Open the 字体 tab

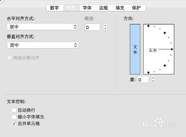[x=88, y=8]
